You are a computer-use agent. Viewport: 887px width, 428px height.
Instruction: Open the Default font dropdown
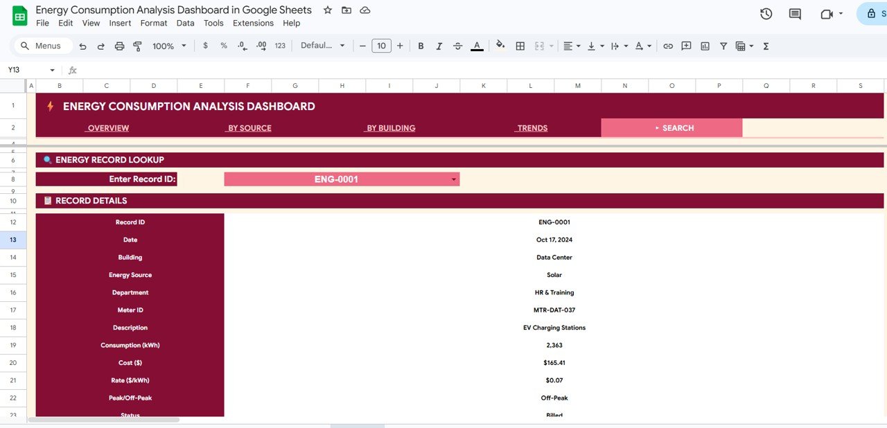pos(321,46)
